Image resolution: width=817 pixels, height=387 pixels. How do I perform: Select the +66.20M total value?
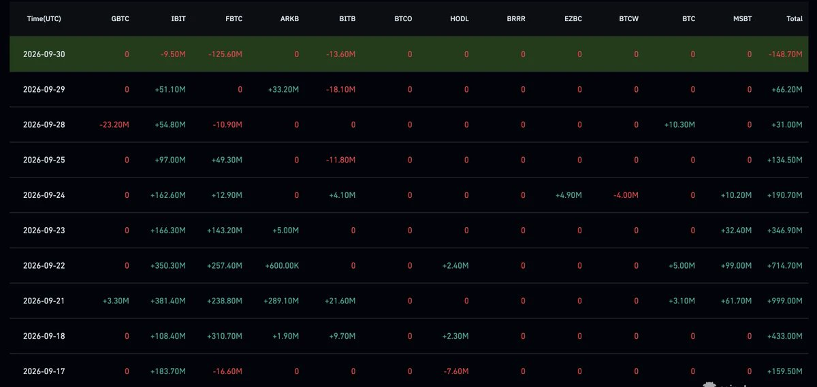pyautogui.click(x=788, y=89)
